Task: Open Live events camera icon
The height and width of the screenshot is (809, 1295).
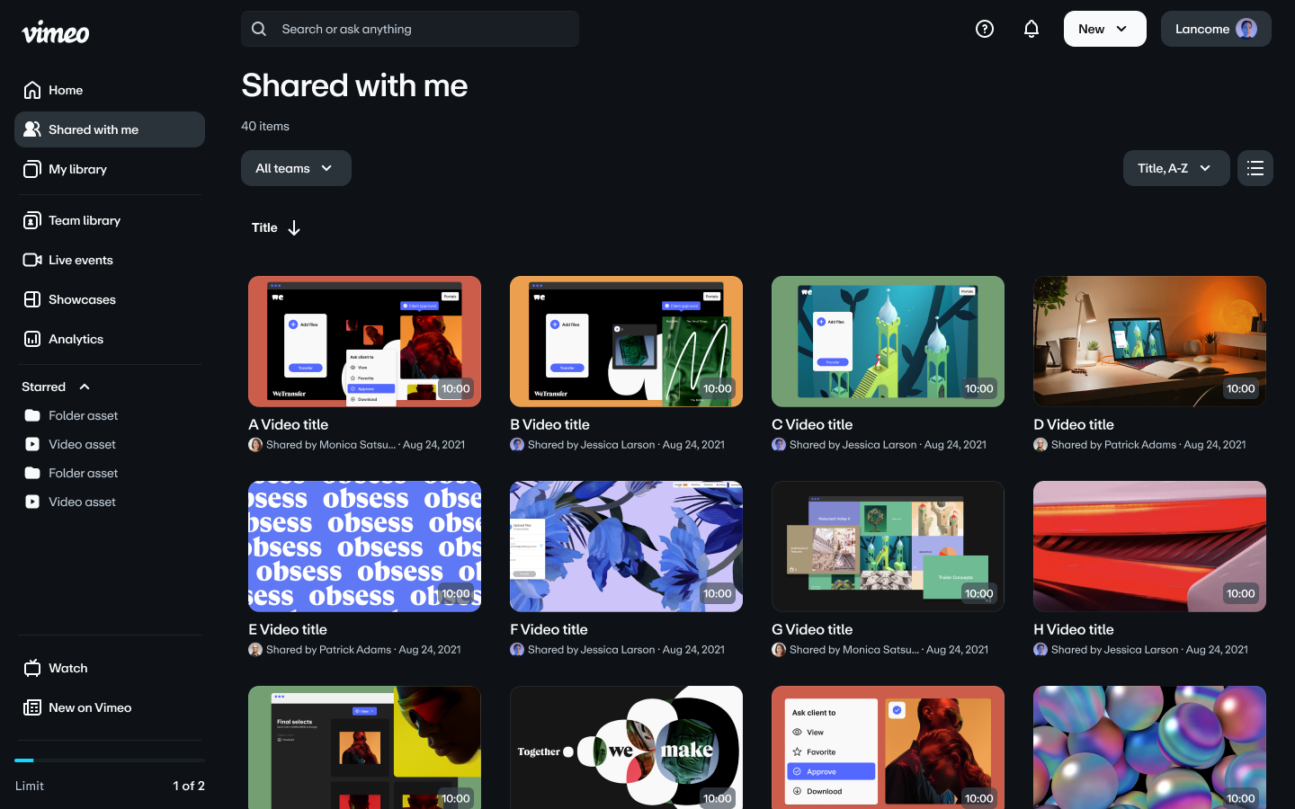Action: [32, 260]
